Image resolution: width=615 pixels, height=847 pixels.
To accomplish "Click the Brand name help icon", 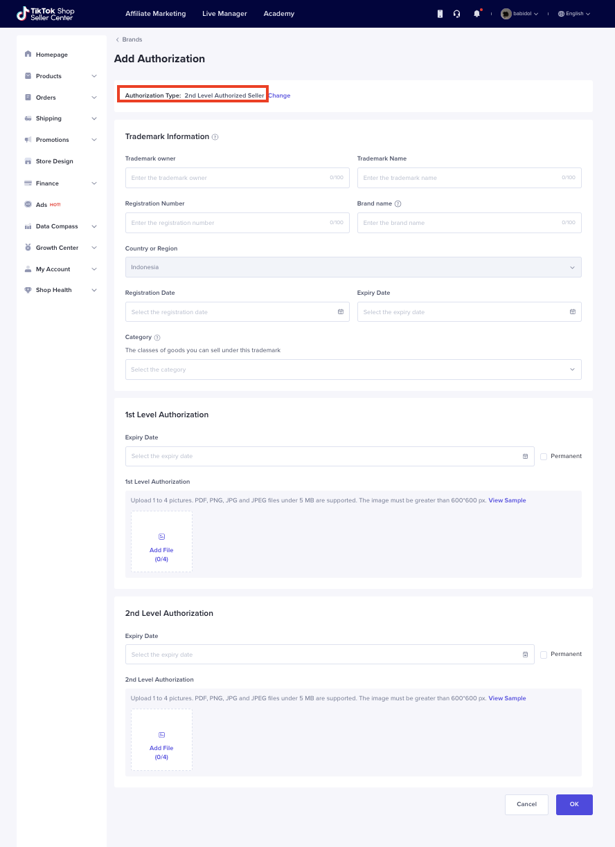I will point(398,204).
